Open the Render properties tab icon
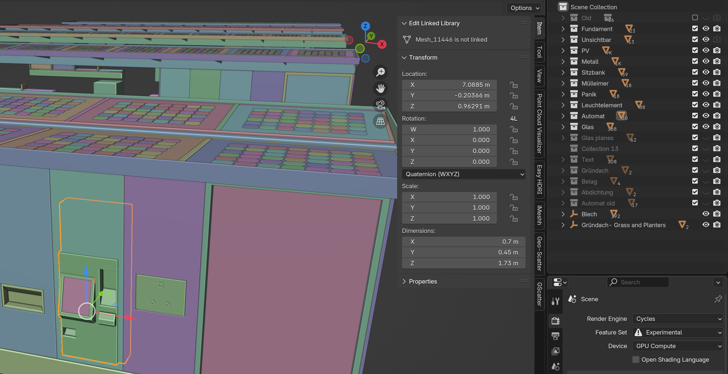 tap(555, 321)
